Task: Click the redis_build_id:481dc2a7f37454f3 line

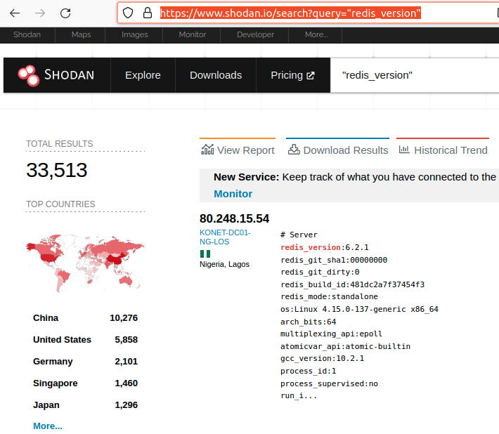Action: (352, 284)
